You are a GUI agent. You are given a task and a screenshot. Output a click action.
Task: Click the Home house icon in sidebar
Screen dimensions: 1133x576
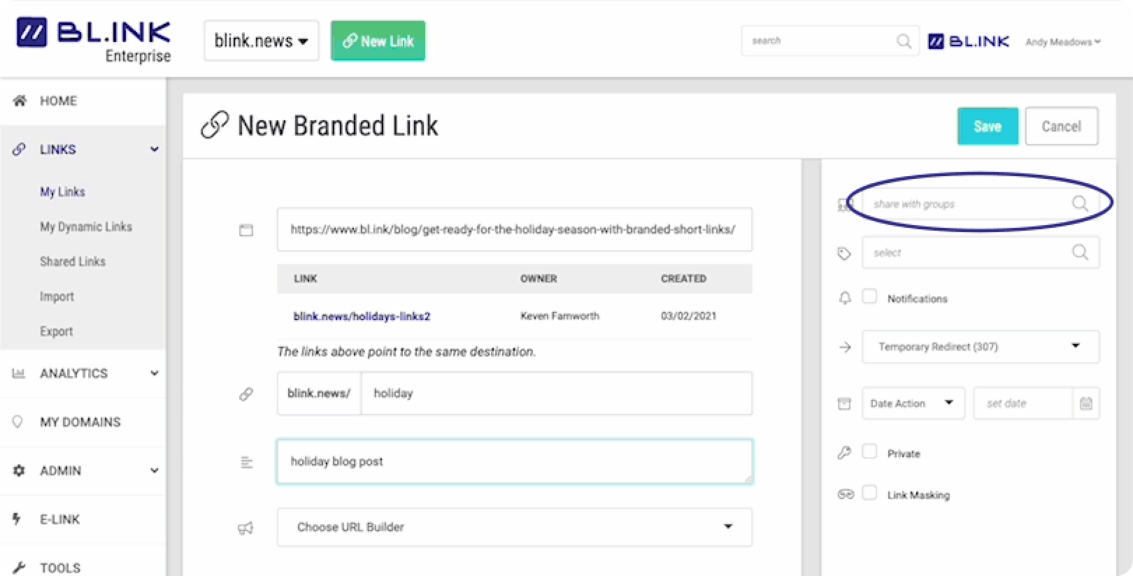coord(20,101)
